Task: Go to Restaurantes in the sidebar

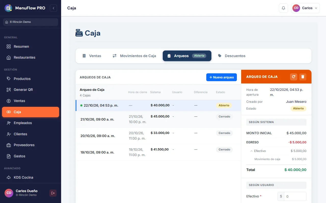Action: click(x=31, y=57)
